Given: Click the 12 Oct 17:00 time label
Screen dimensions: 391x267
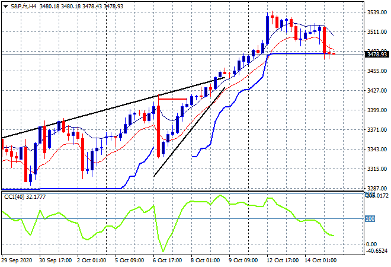Looking at the screenshot, I should [x=283, y=260].
